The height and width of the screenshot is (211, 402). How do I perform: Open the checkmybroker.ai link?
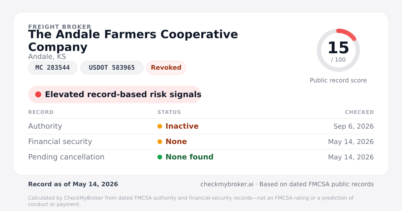pos(227,184)
